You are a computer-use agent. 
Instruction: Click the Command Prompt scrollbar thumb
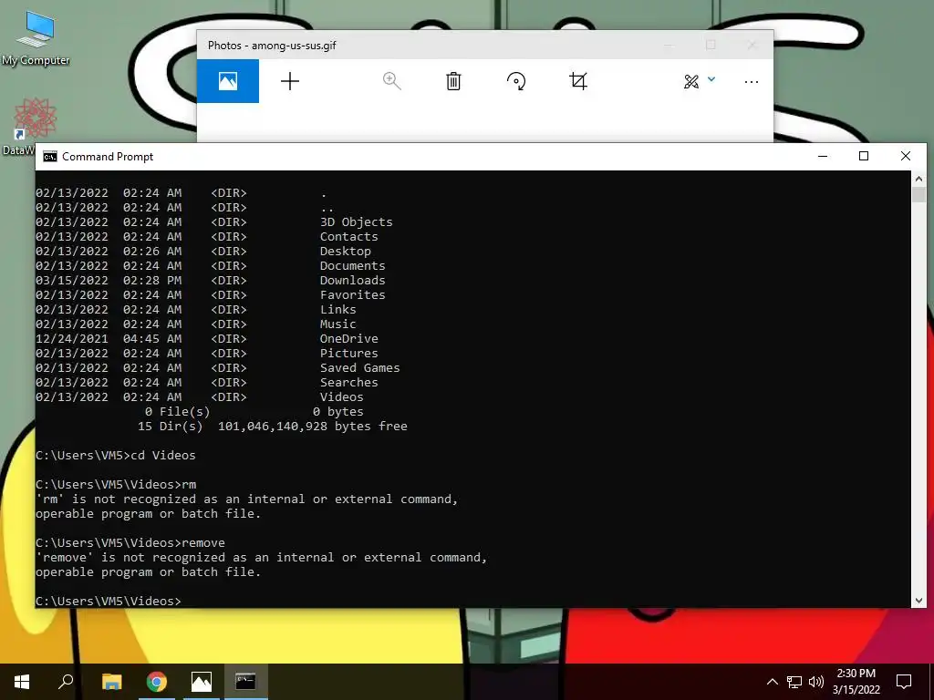click(918, 195)
